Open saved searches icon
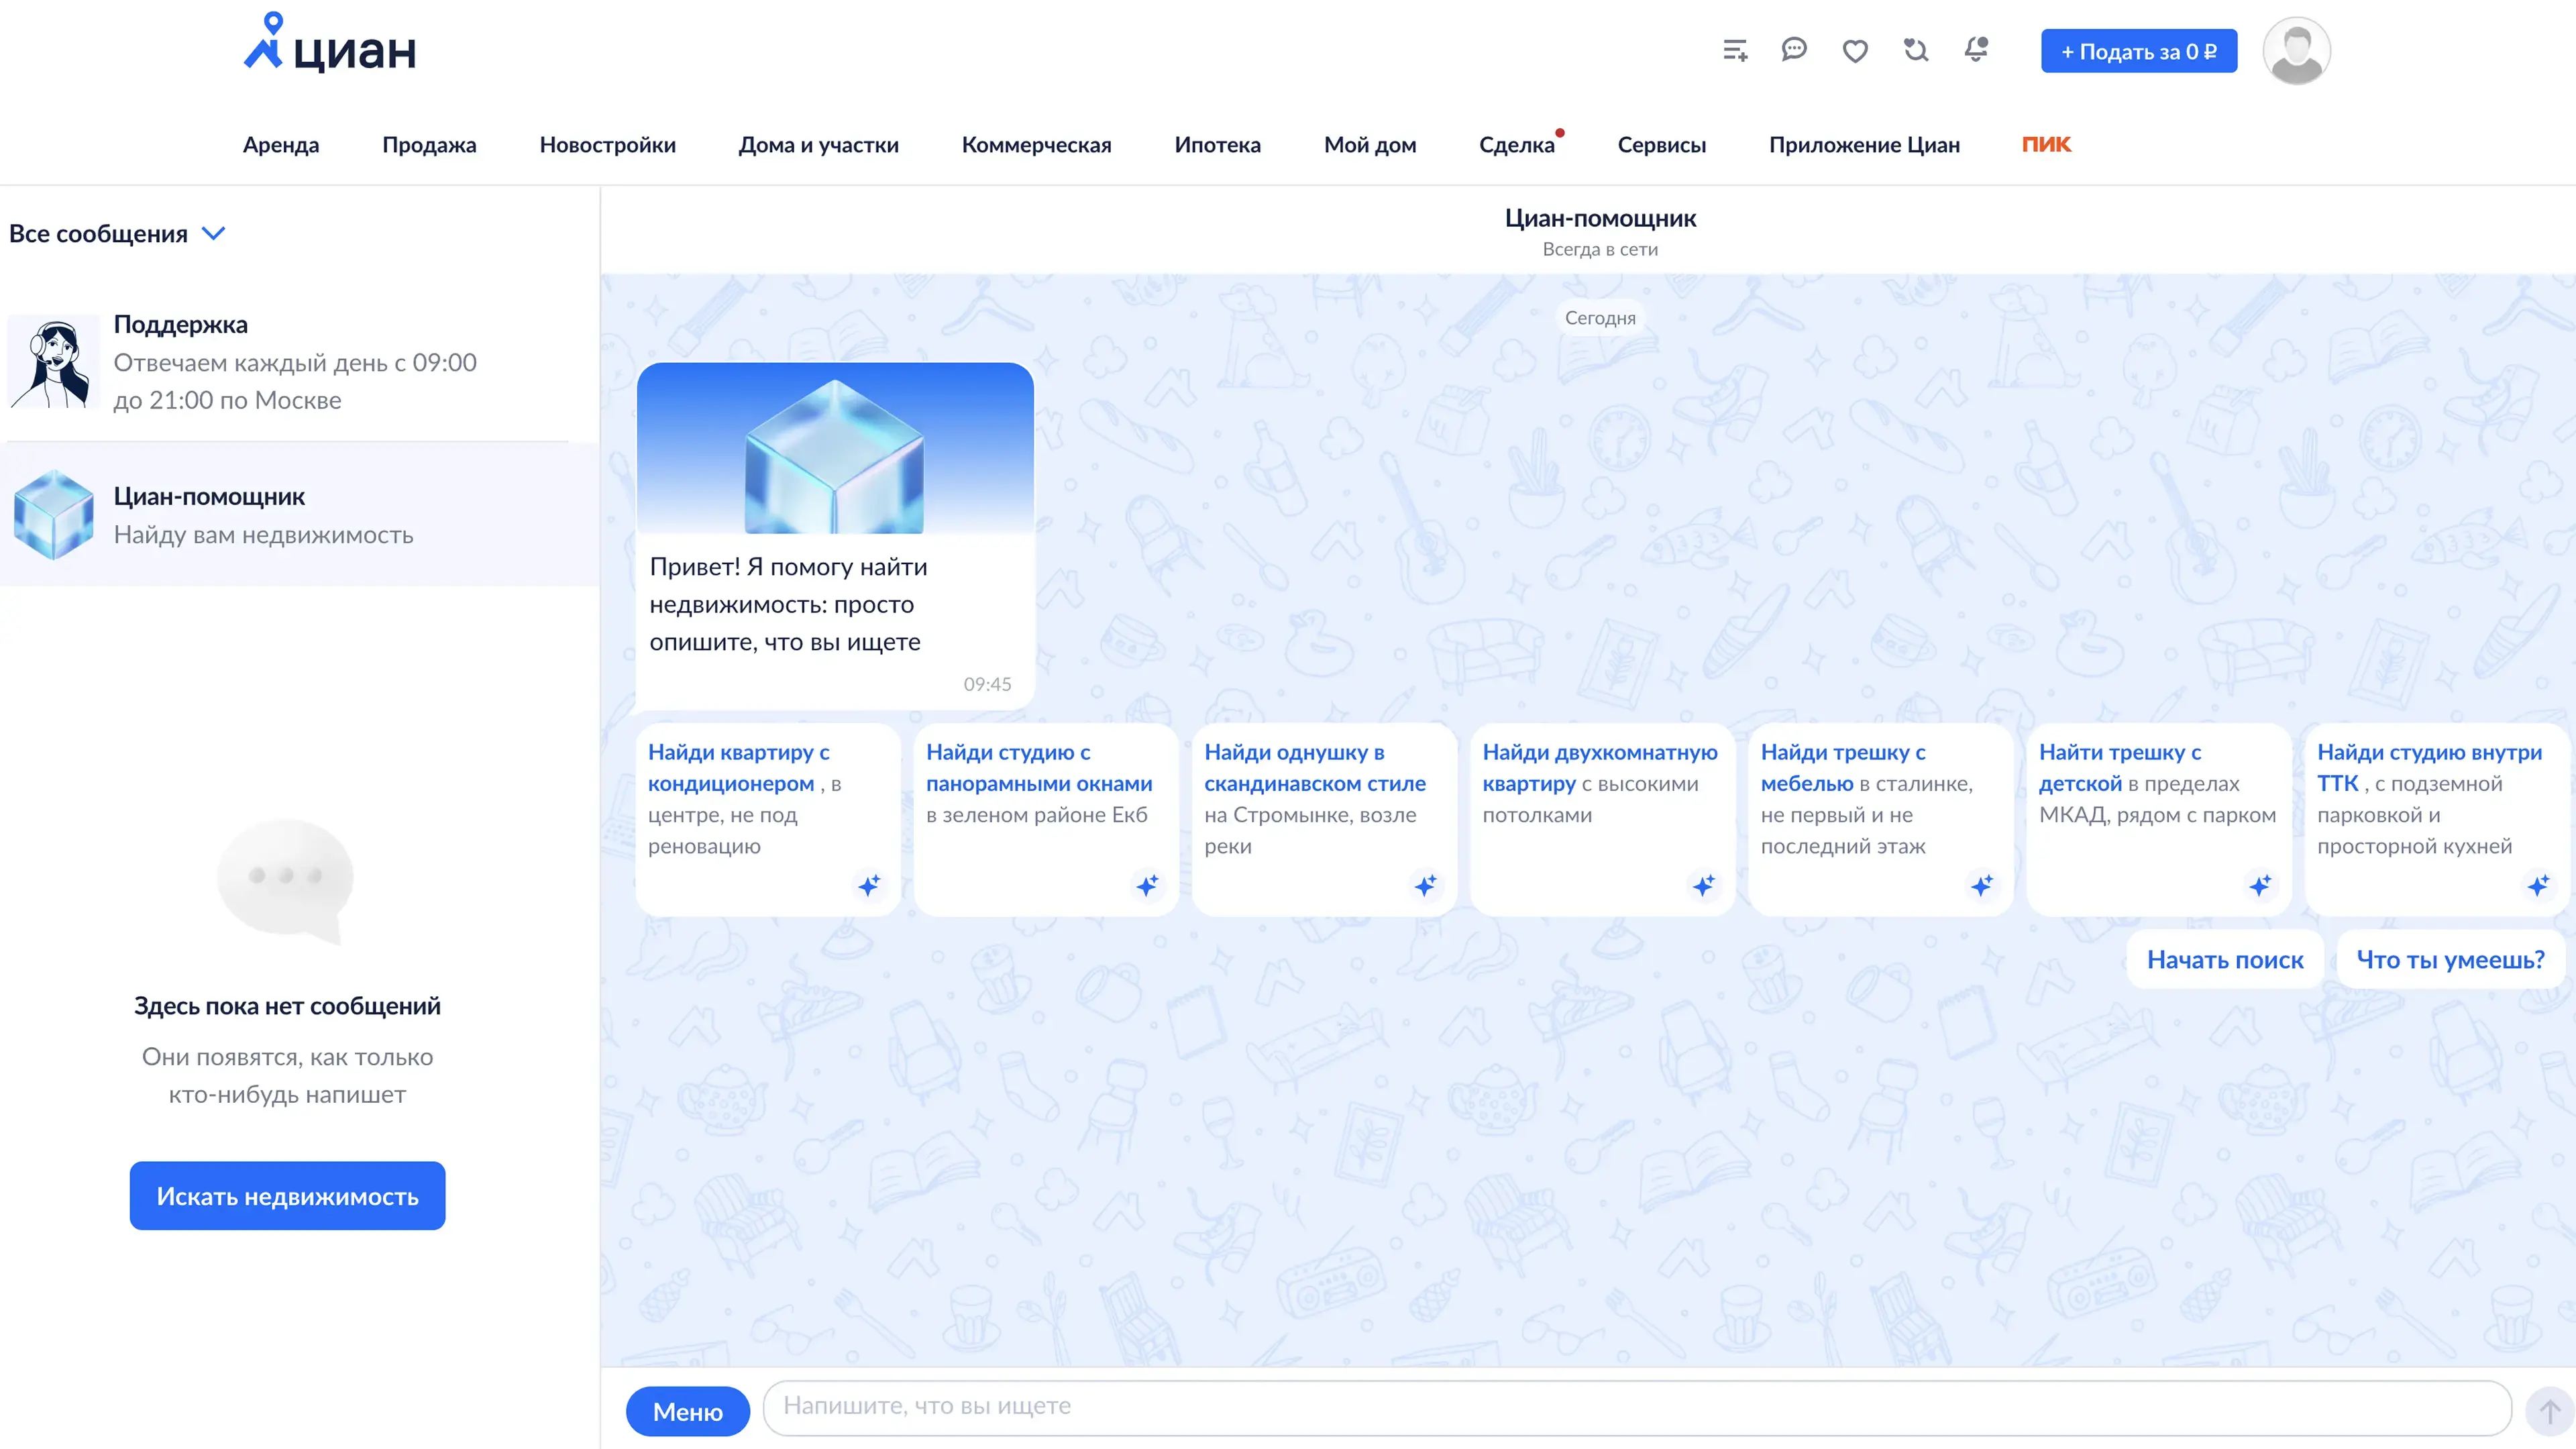This screenshot has width=2576, height=1449. click(1915, 49)
